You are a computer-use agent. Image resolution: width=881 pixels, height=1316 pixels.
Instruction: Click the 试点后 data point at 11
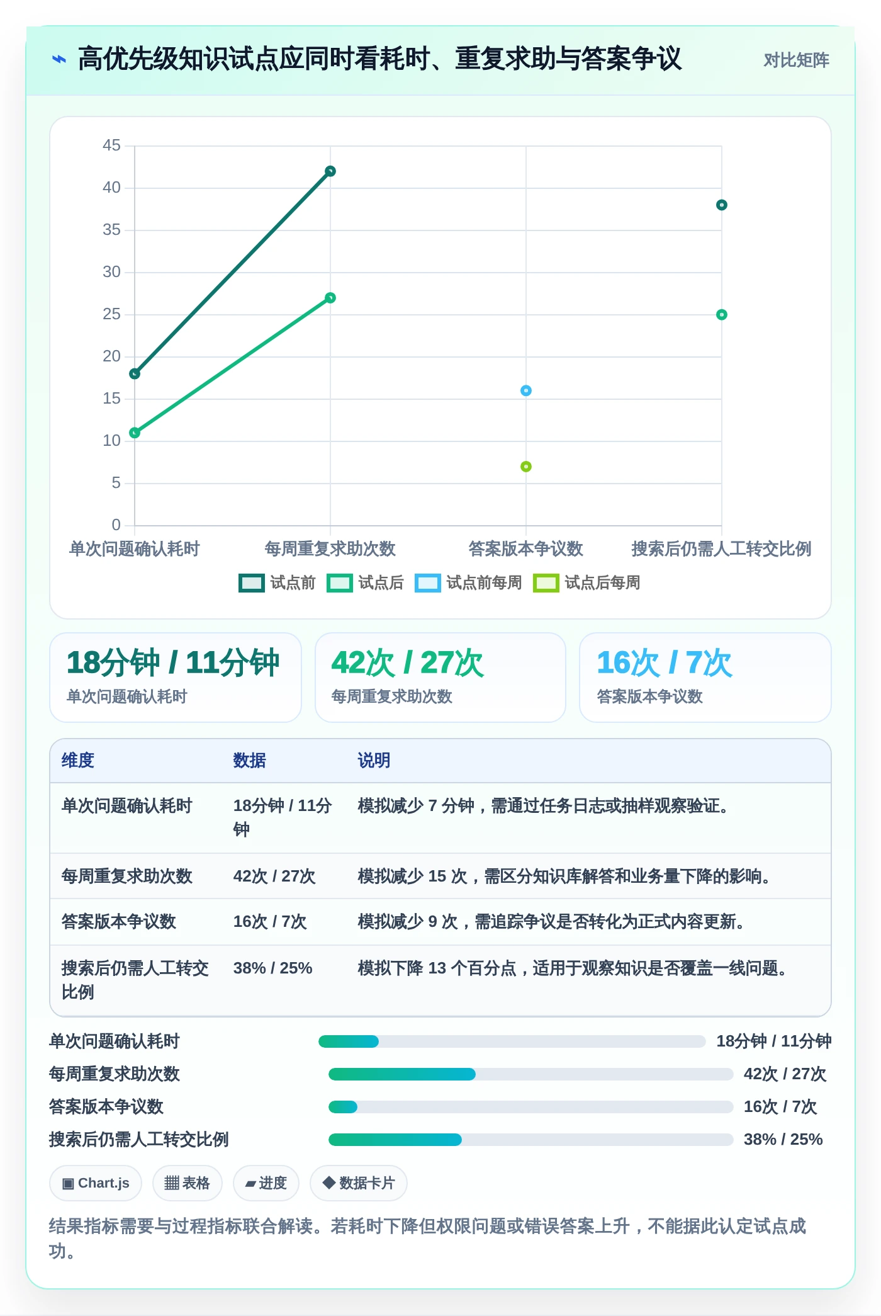click(135, 433)
